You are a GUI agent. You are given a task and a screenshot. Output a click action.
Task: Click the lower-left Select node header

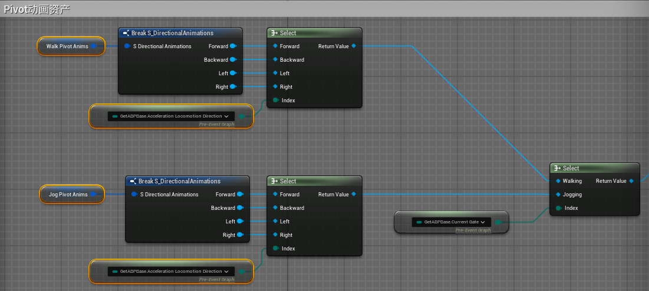[x=315, y=181]
